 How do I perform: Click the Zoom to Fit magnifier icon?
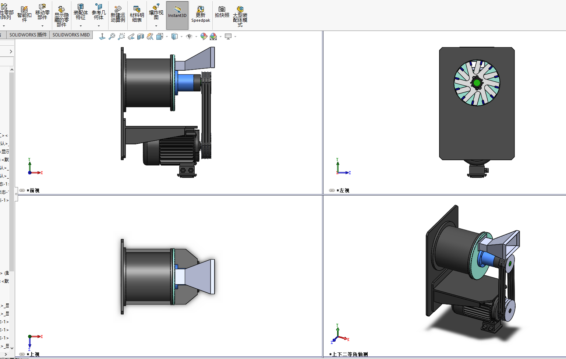point(112,36)
